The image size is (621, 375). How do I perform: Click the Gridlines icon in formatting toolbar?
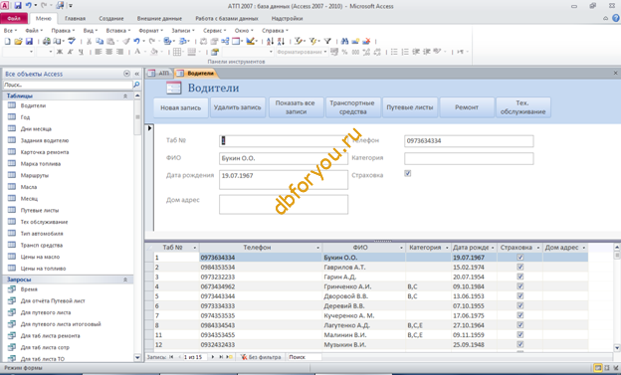pyautogui.click(x=177, y=52)
